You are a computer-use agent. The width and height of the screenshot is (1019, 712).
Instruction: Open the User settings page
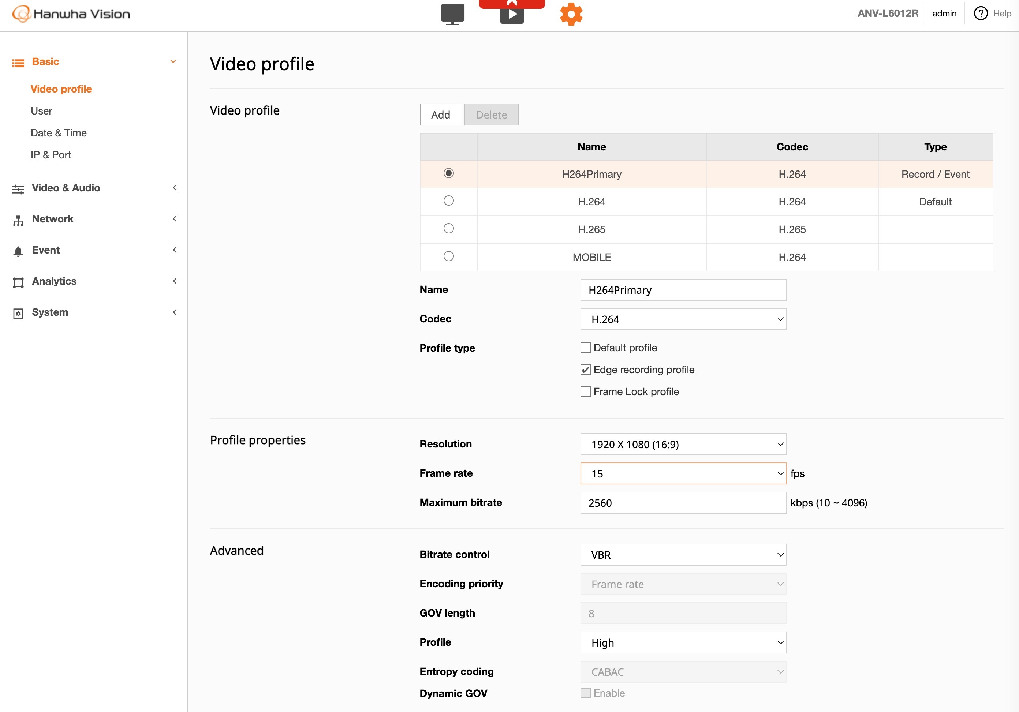coord(41,111)
